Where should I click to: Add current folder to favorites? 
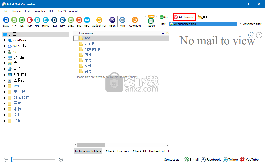(185, 17)
